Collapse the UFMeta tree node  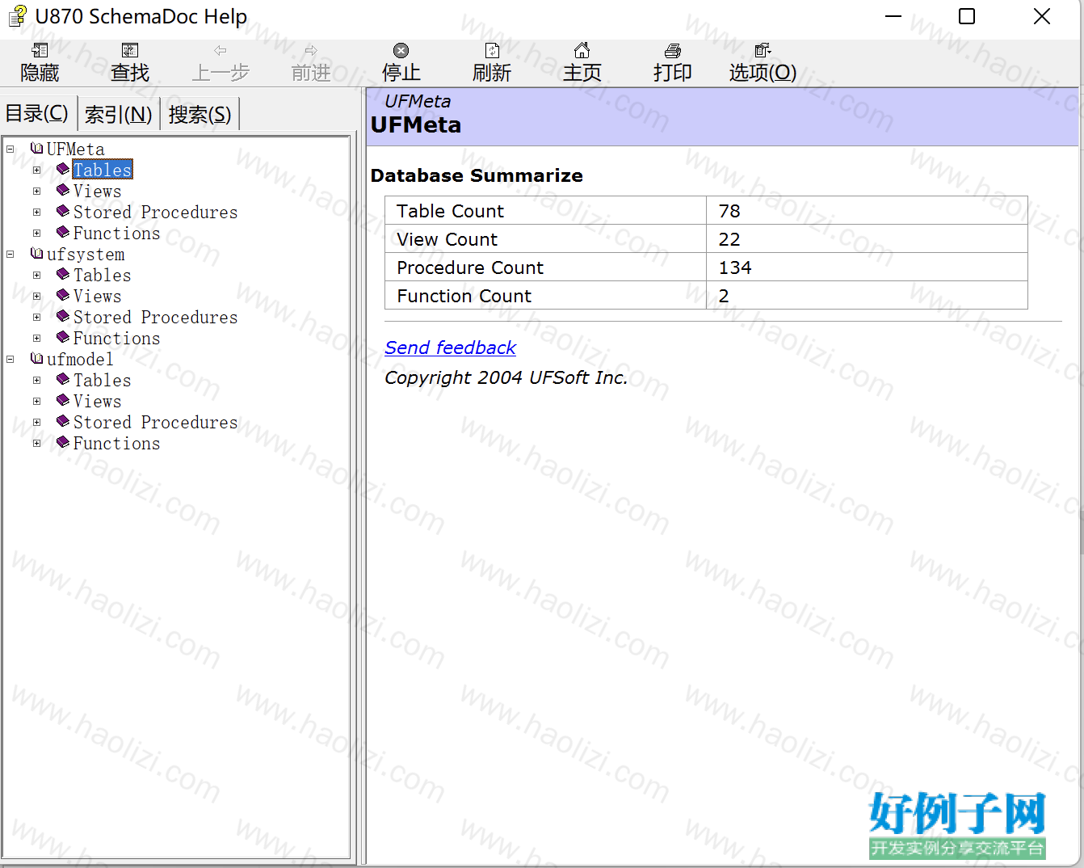point(11,150)
